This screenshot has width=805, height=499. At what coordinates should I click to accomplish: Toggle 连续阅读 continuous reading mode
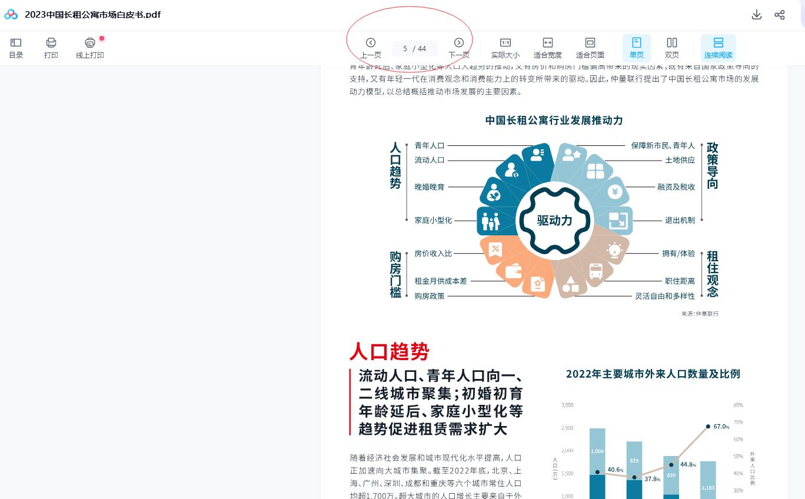click(718, 48)
